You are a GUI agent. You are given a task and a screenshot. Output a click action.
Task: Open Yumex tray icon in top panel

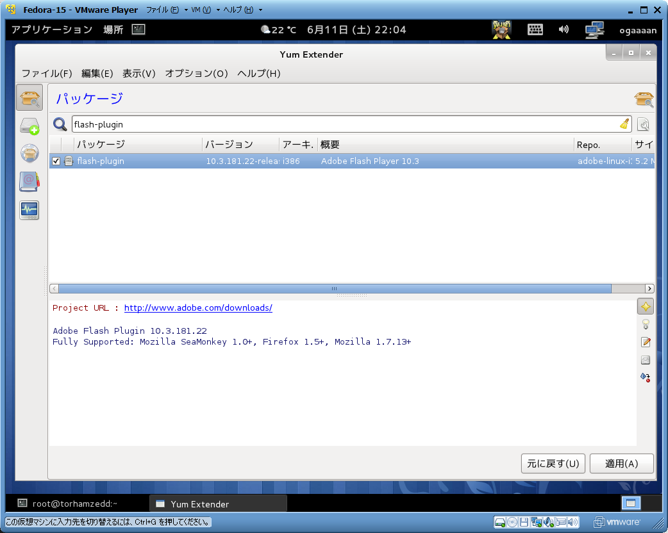[501, 30]
